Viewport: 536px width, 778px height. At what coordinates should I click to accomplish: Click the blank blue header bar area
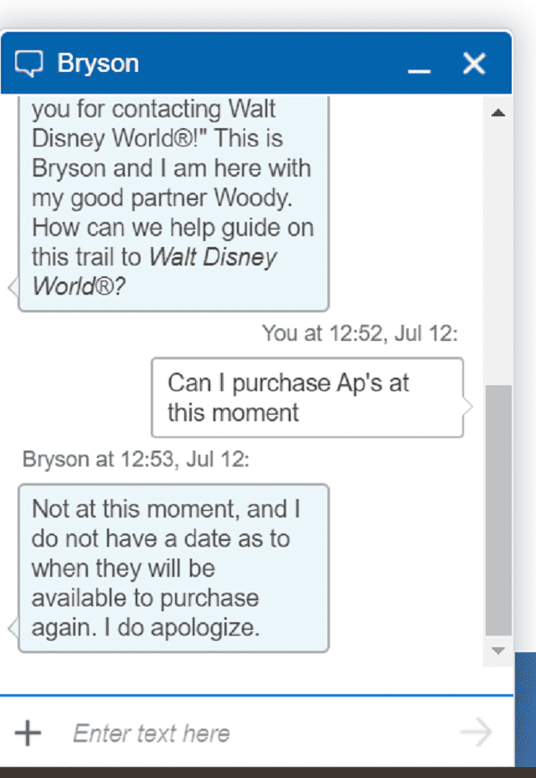pyautogui.click(x=273, y=64)
